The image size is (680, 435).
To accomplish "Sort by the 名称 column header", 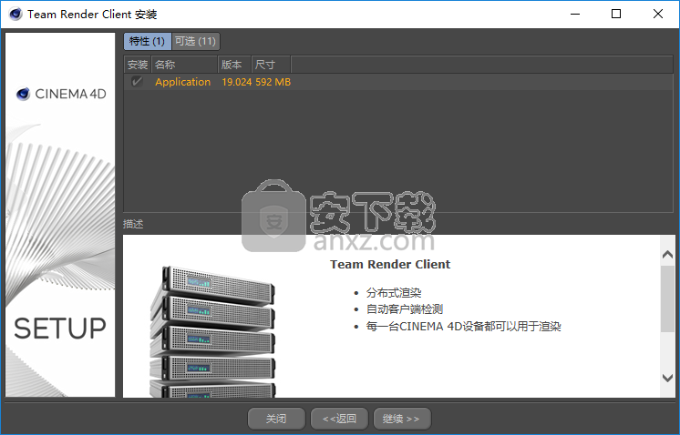I will [184, 65].
